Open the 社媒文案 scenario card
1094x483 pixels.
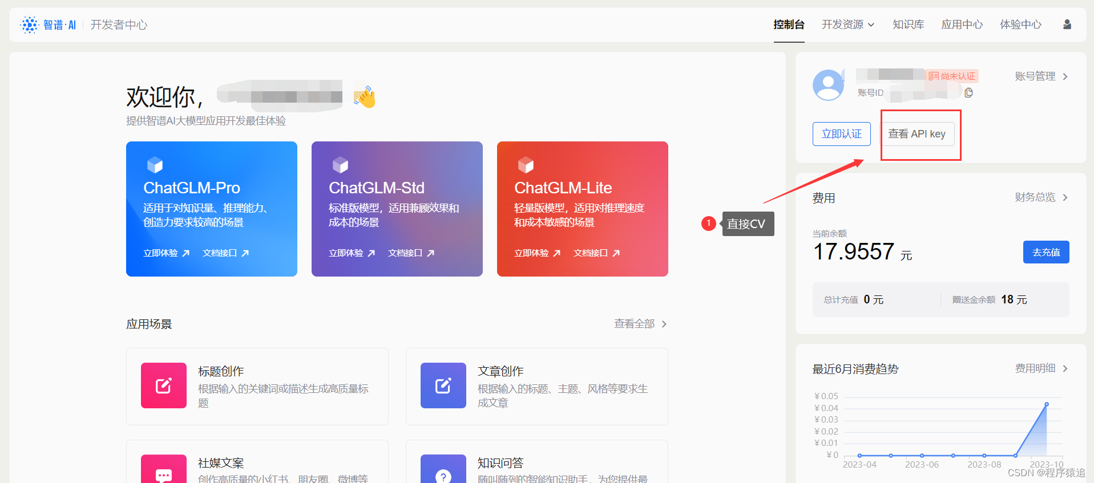tap(257, 461)
